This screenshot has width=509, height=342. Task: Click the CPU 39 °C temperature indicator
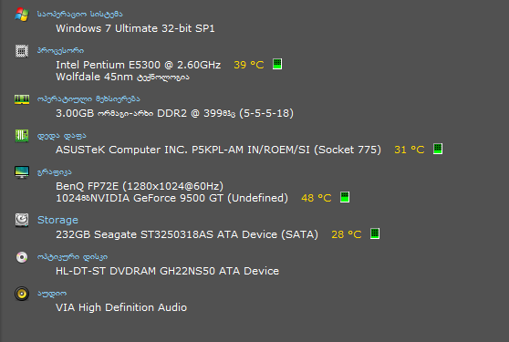[249, 65]
